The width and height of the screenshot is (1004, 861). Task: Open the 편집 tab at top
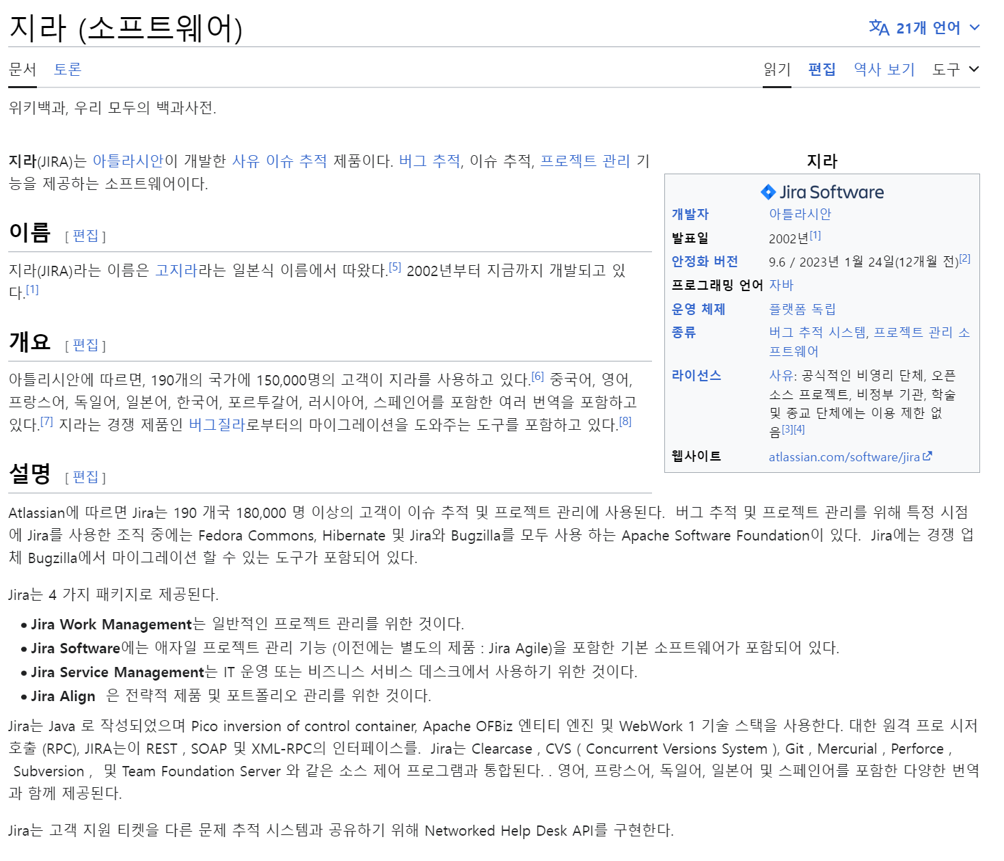822,69
